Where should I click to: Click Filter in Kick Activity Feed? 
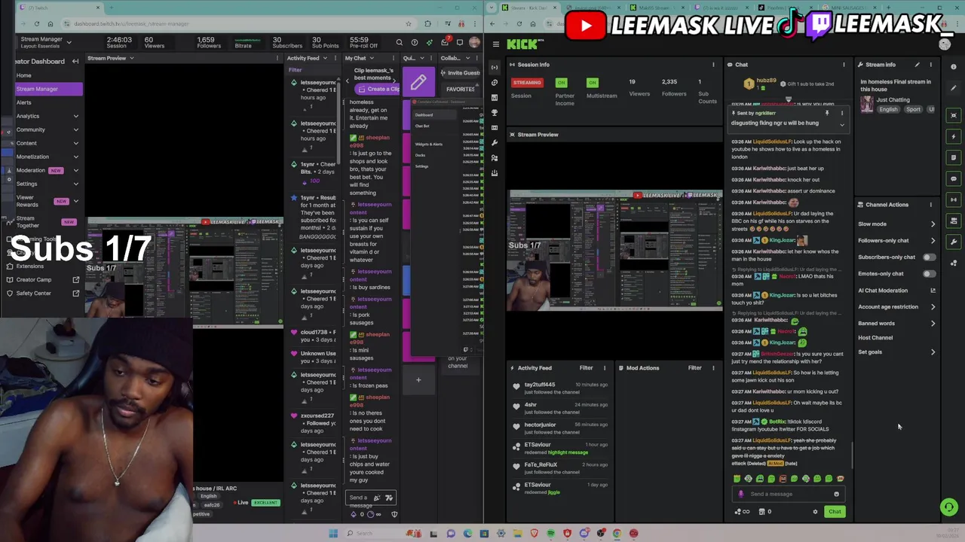(586, 368)
